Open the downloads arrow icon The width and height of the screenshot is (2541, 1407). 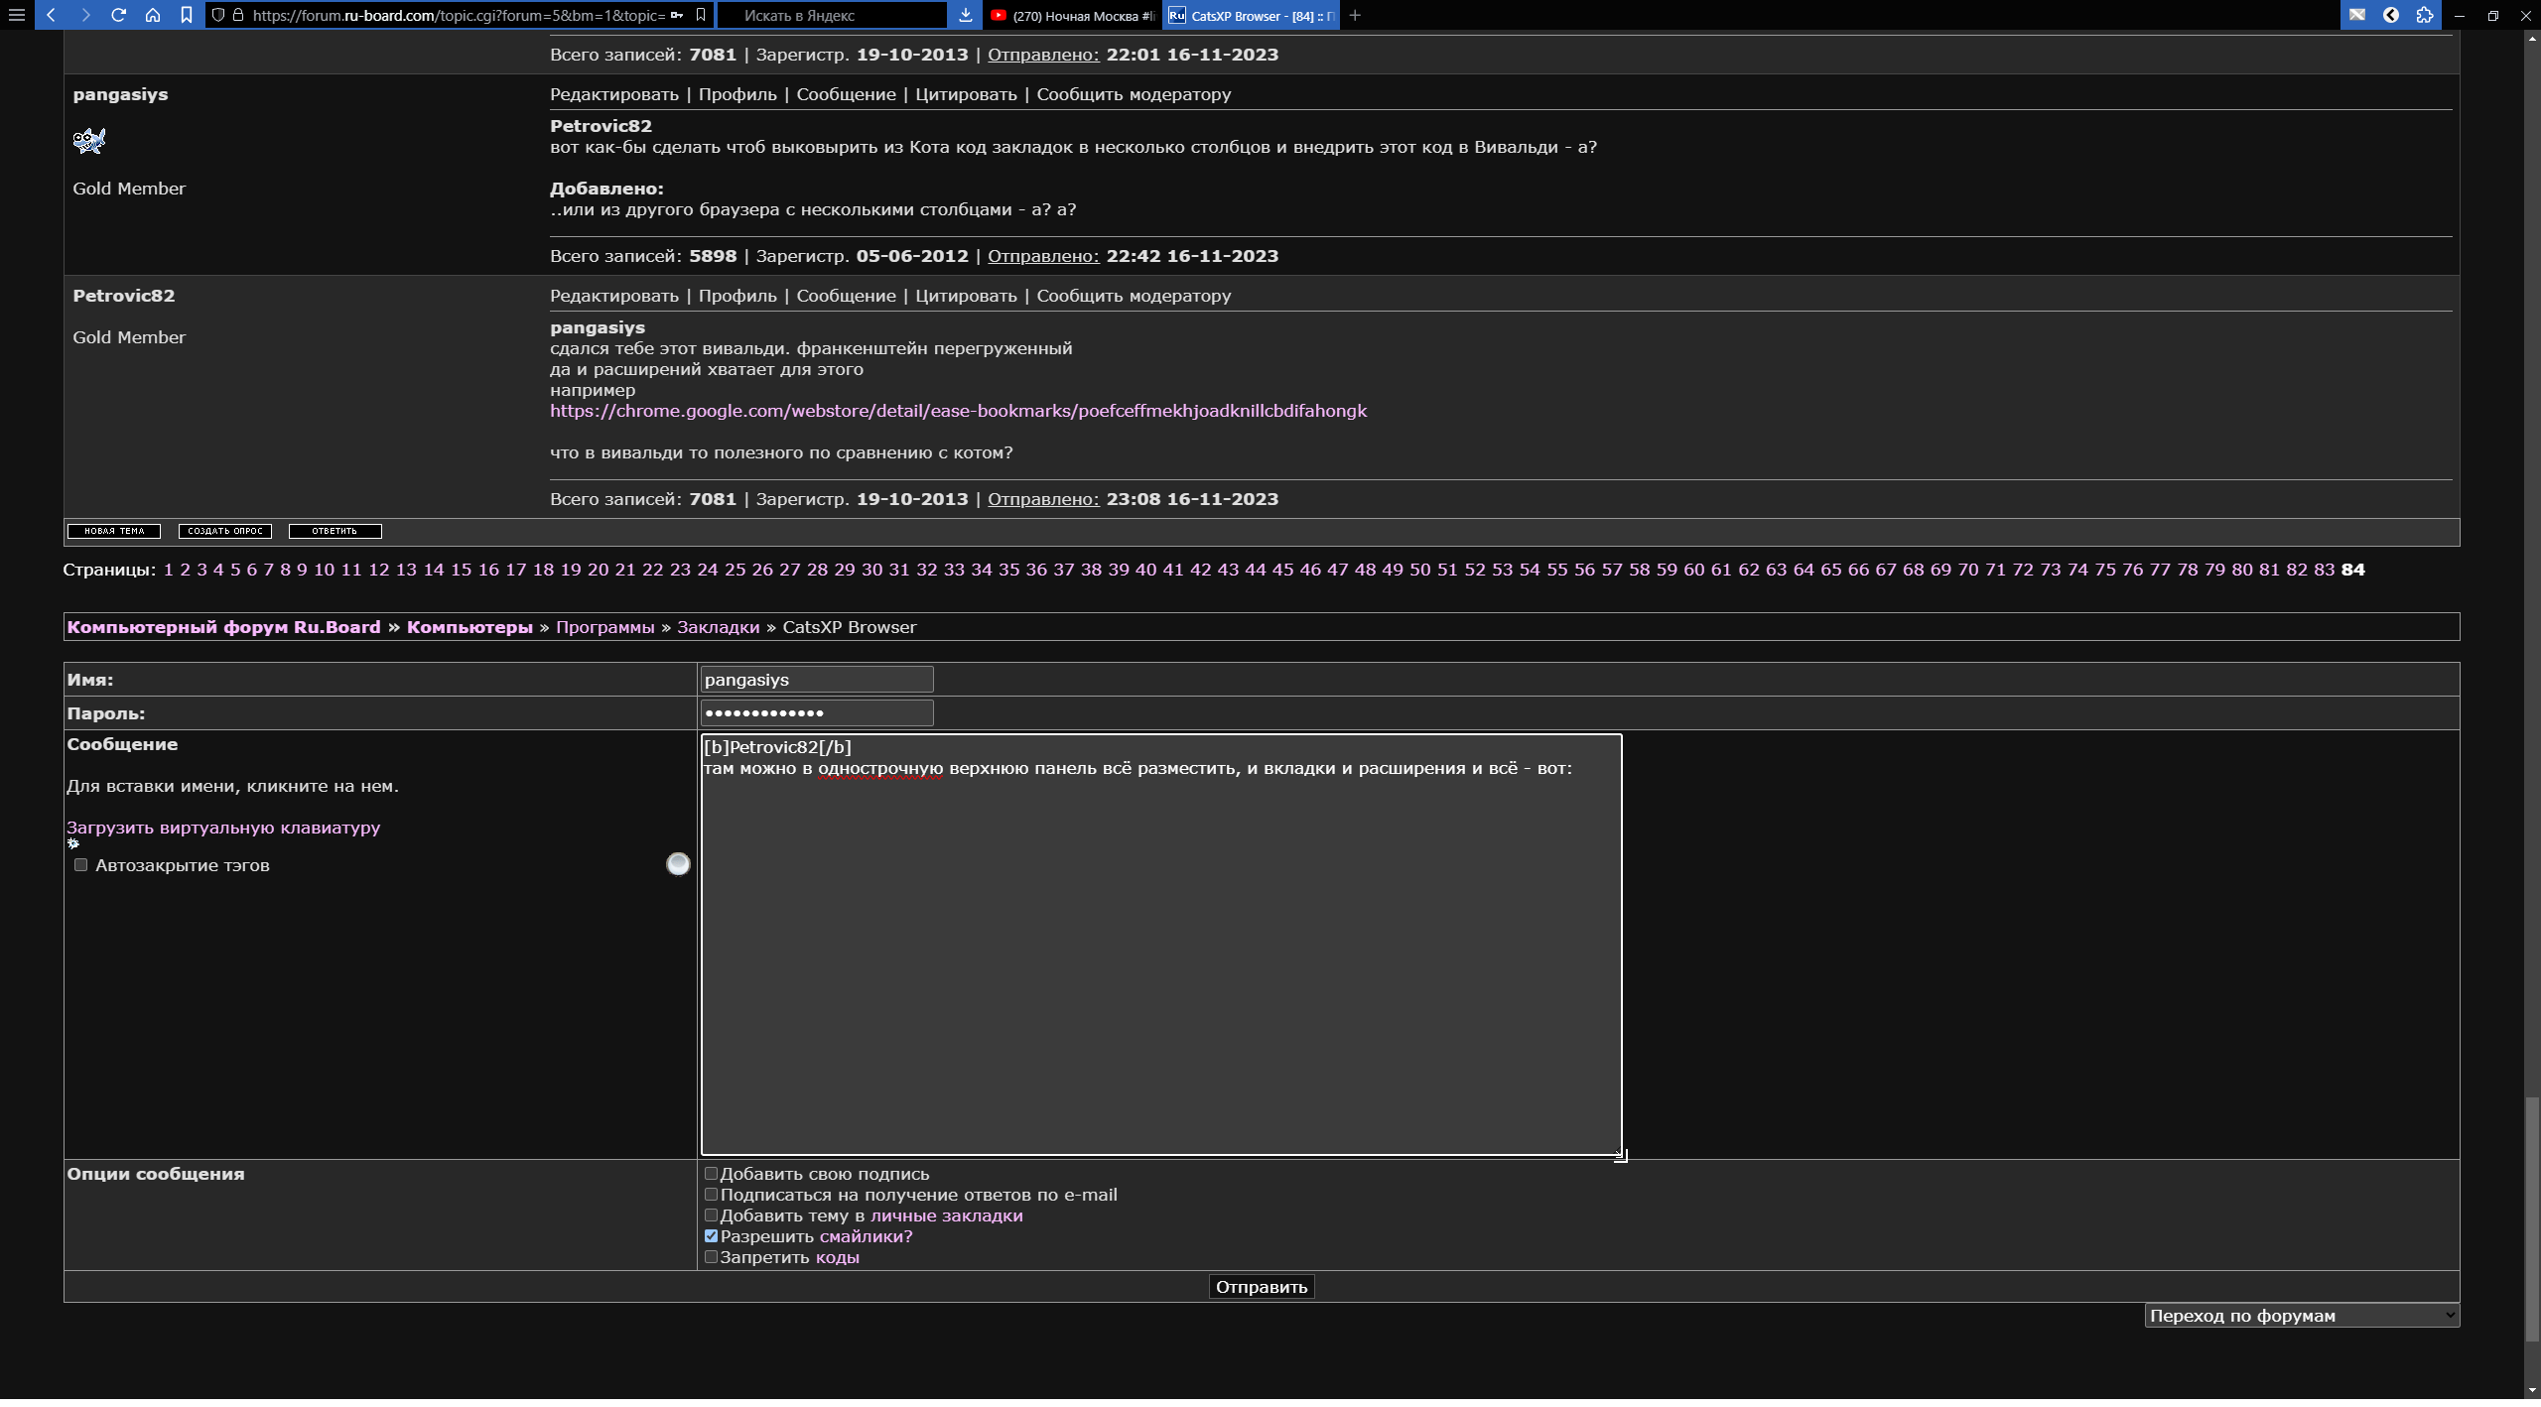(965, 15)
